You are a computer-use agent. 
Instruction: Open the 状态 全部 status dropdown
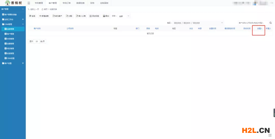tap(124, 16)
